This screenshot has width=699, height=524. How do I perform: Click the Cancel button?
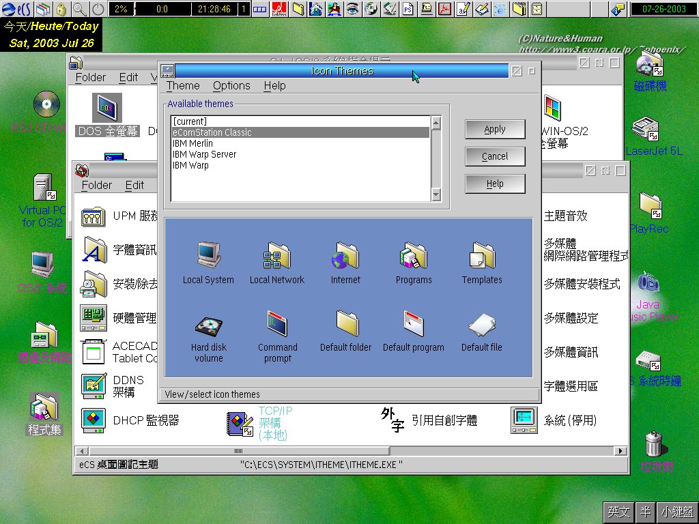coord(495,156)
